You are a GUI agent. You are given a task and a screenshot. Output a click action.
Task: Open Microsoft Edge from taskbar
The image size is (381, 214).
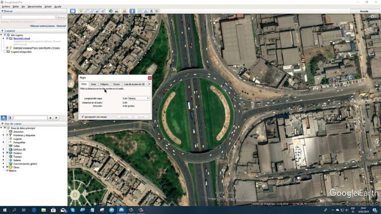click(34, 210)
